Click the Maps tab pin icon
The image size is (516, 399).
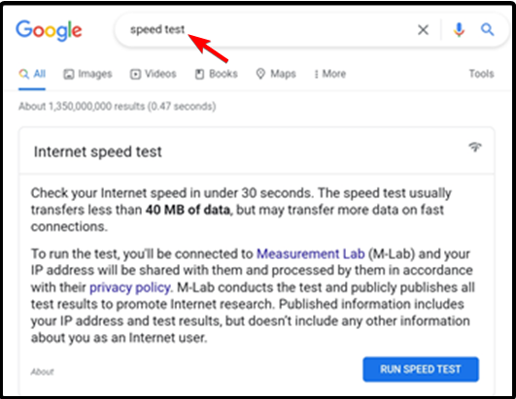click(x=260, y=74)
